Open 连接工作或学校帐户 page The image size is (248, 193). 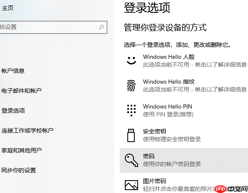[27, 130]
